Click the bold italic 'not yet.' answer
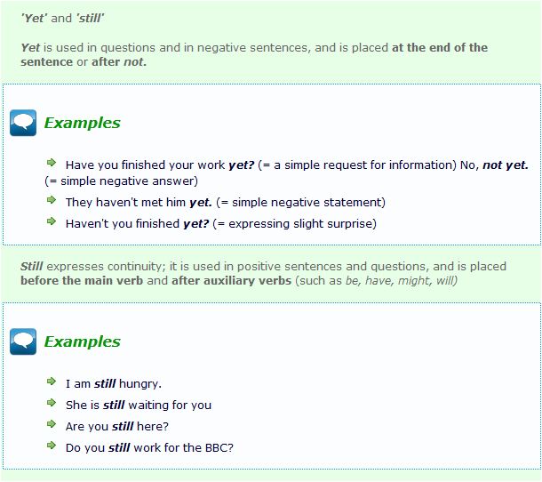Screen dimensions: 542x482 click(505, 165)
